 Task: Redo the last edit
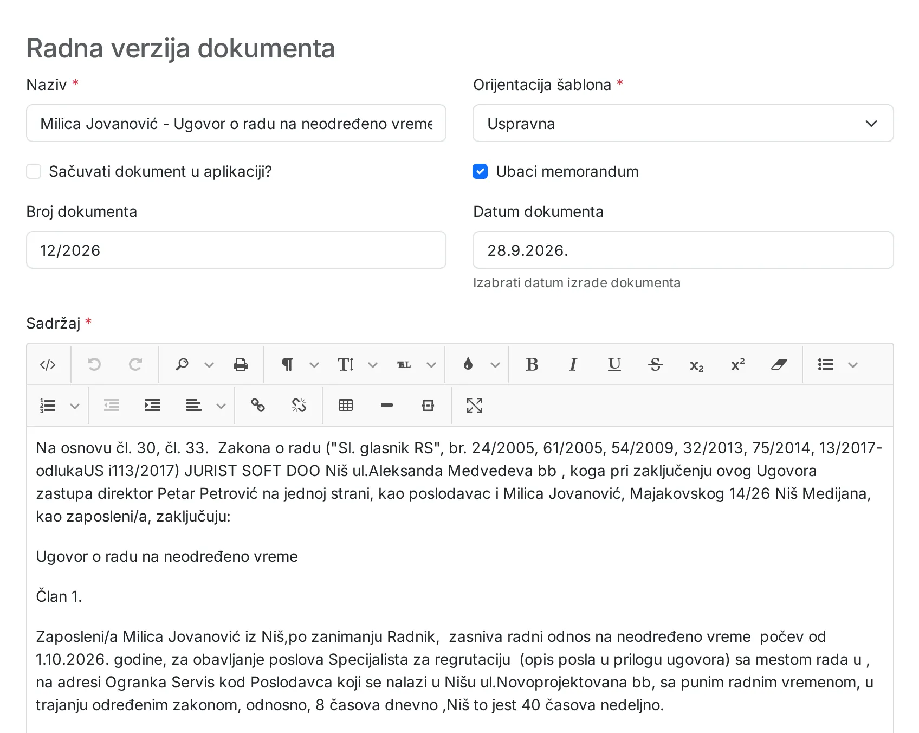pyautogui.click(x=135, y=364)
